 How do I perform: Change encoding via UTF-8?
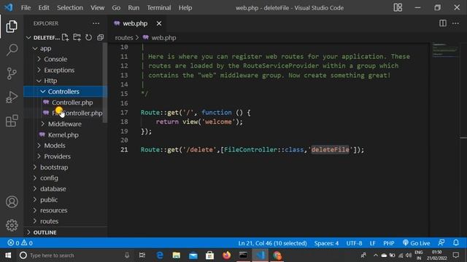point(354,243)
